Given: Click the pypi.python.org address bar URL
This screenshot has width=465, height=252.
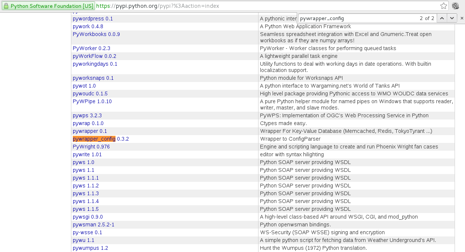Looking at the screenshot, I should (157, 6).
